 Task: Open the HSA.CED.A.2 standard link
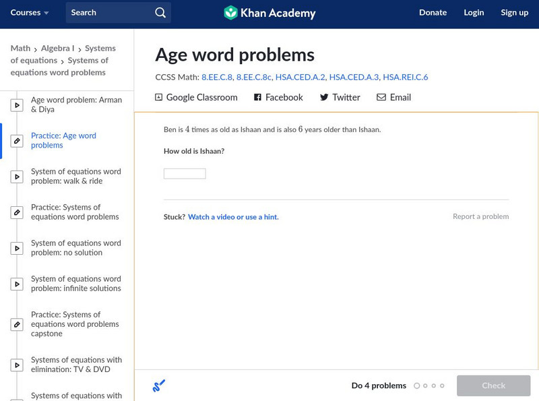coord(300,78)
